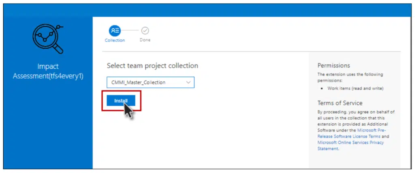This screenshot has height=173, width=415.
Task: Click the blue Collection step icon
Action: 114,30
